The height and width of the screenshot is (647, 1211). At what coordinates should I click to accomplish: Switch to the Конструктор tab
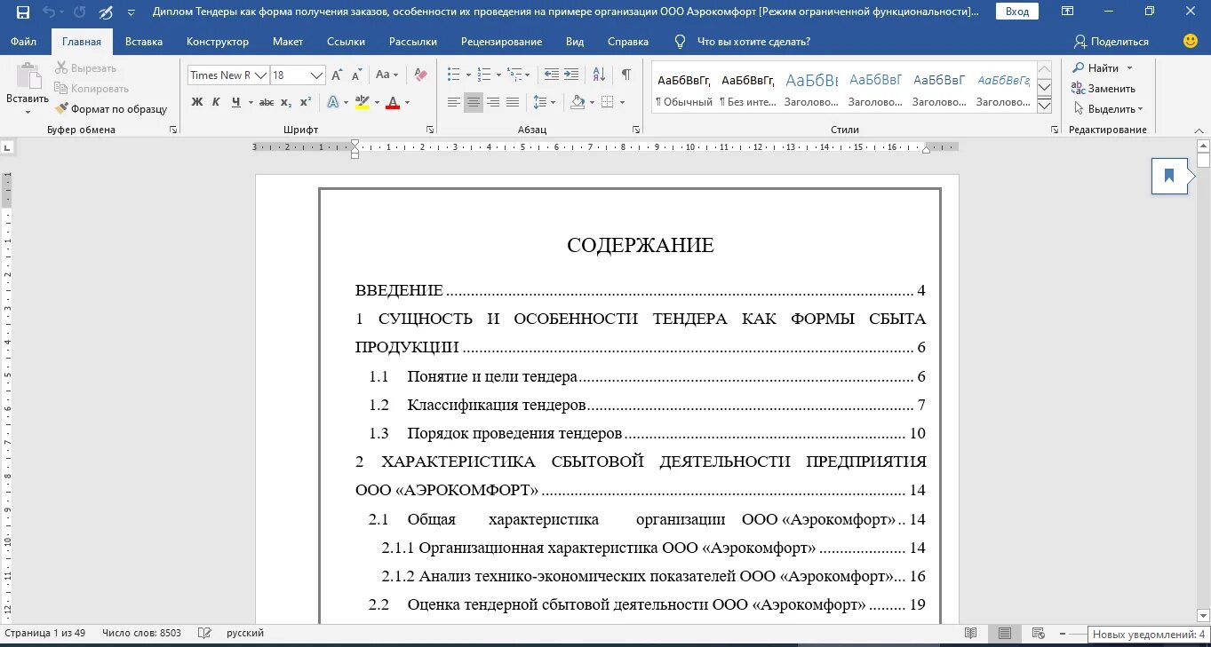218,42
